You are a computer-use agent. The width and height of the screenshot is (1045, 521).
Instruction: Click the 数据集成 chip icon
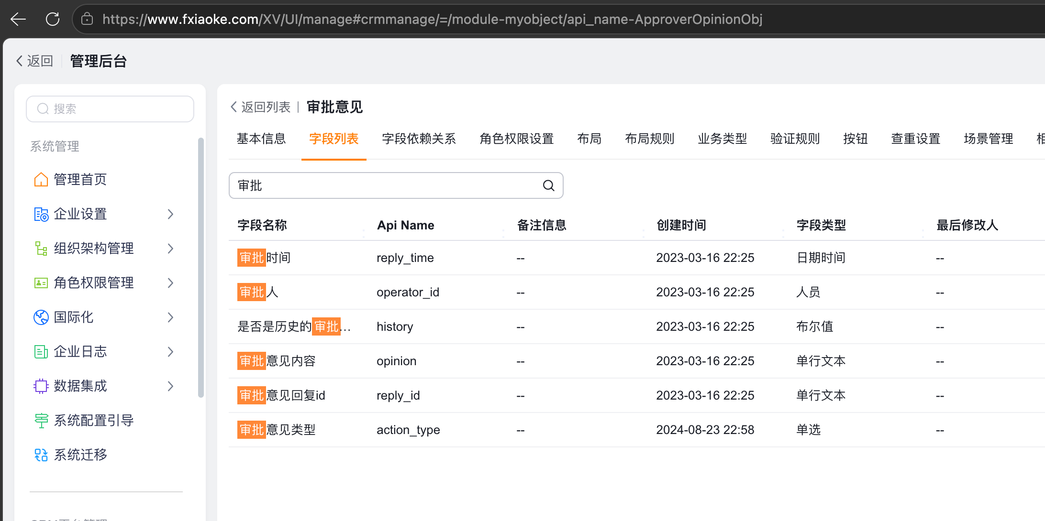pyautogui.click(x=41, y=386)
